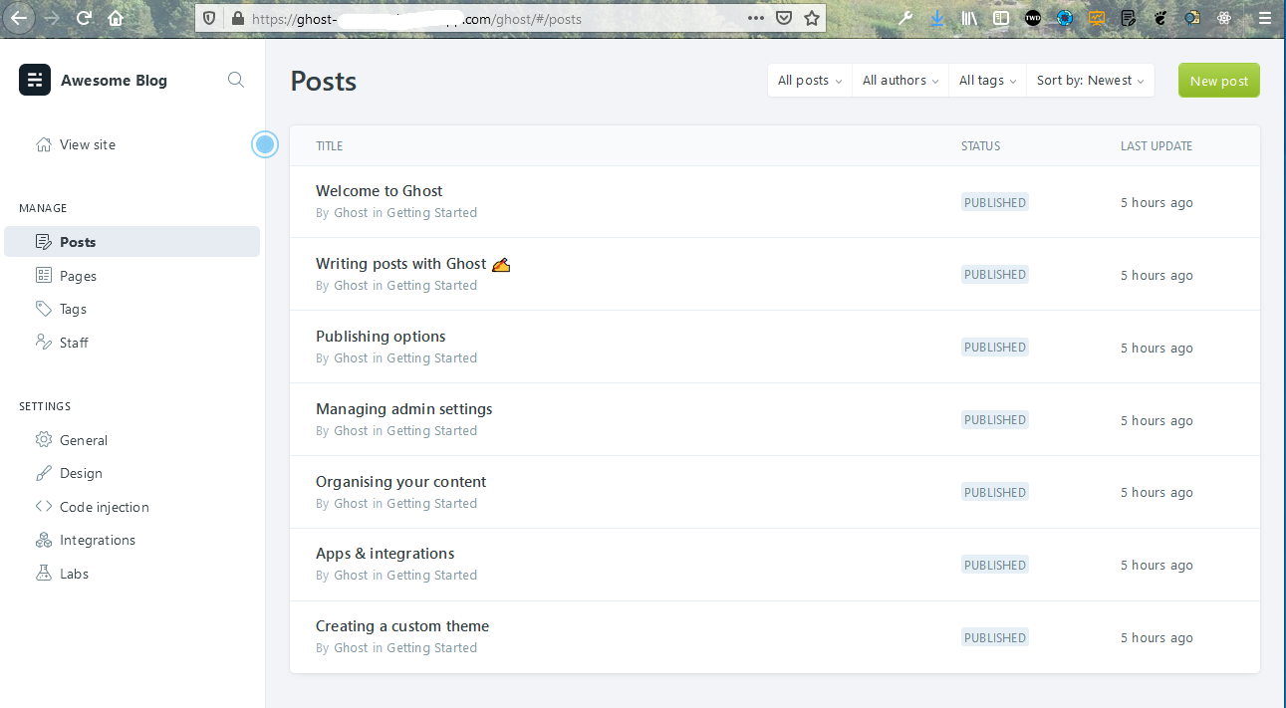
Task: Click the View site link
Action: pos(88,144)
